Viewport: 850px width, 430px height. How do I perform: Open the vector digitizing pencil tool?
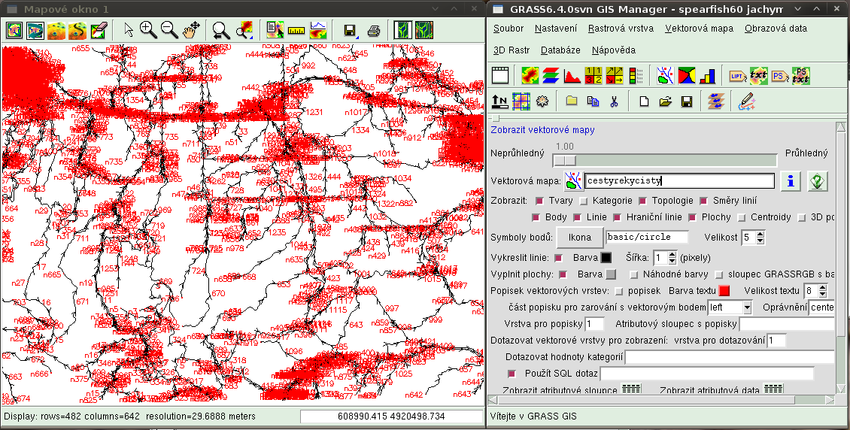(746, 101)
